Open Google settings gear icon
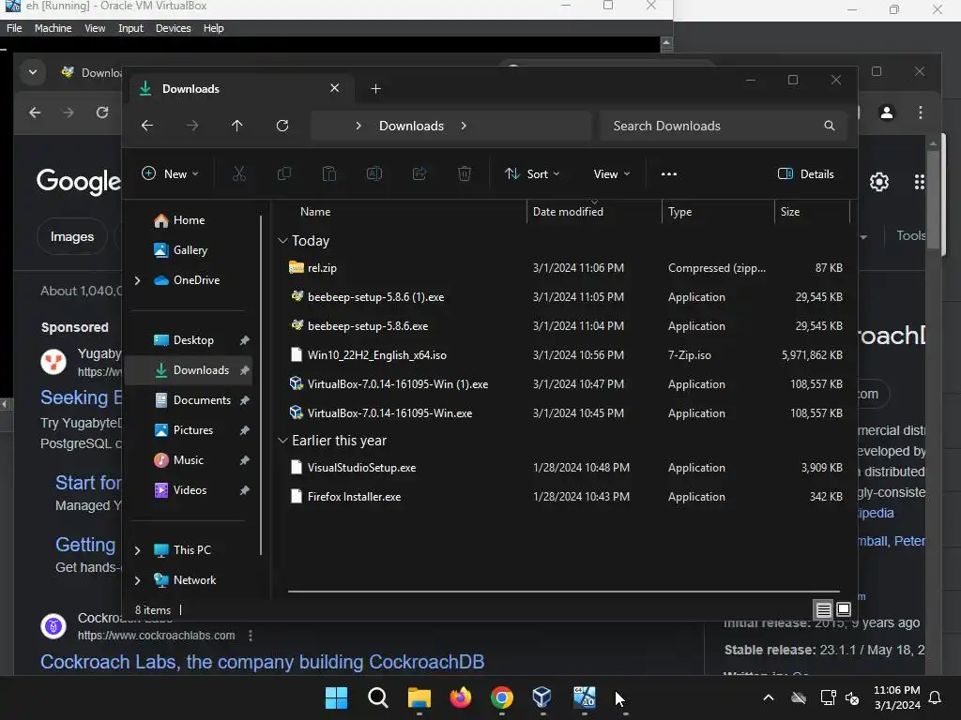Image resolution: width=961 pixels, height=720 pixels. click(878, 182)
